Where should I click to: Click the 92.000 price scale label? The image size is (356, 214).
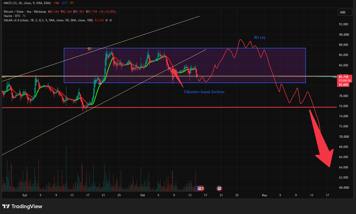tap(344, 24)
